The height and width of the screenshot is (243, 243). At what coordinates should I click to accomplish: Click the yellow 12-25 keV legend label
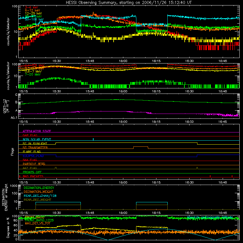click(x=33, y=13)
